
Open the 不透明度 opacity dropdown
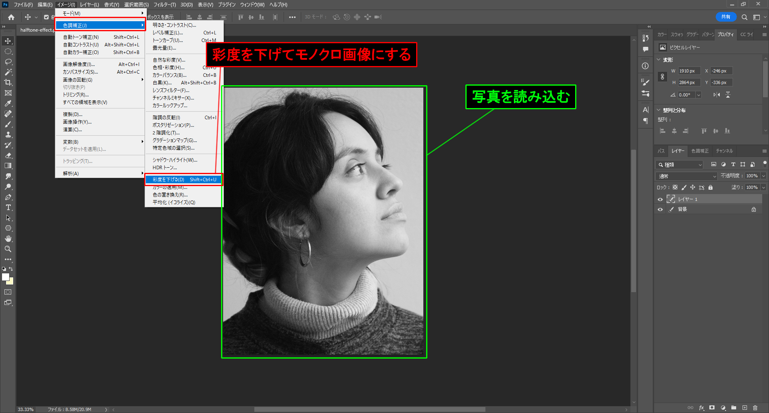pos(763,176)
